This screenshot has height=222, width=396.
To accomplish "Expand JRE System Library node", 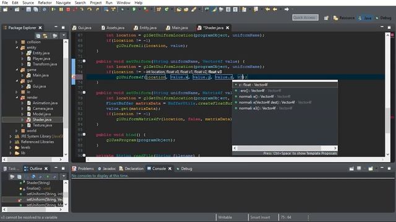I will (11, 136).
